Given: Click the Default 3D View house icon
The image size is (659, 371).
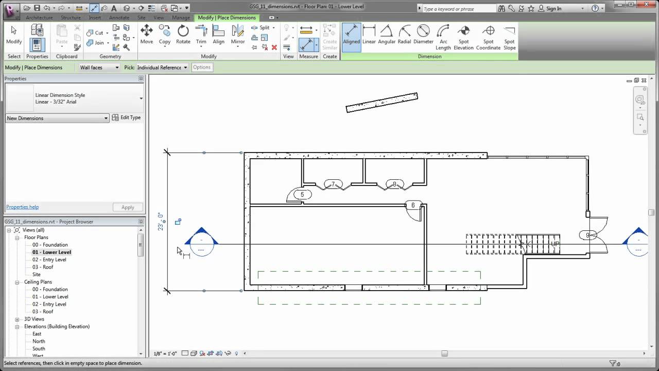Looking at the screenshot, I should tap(127, 8).
